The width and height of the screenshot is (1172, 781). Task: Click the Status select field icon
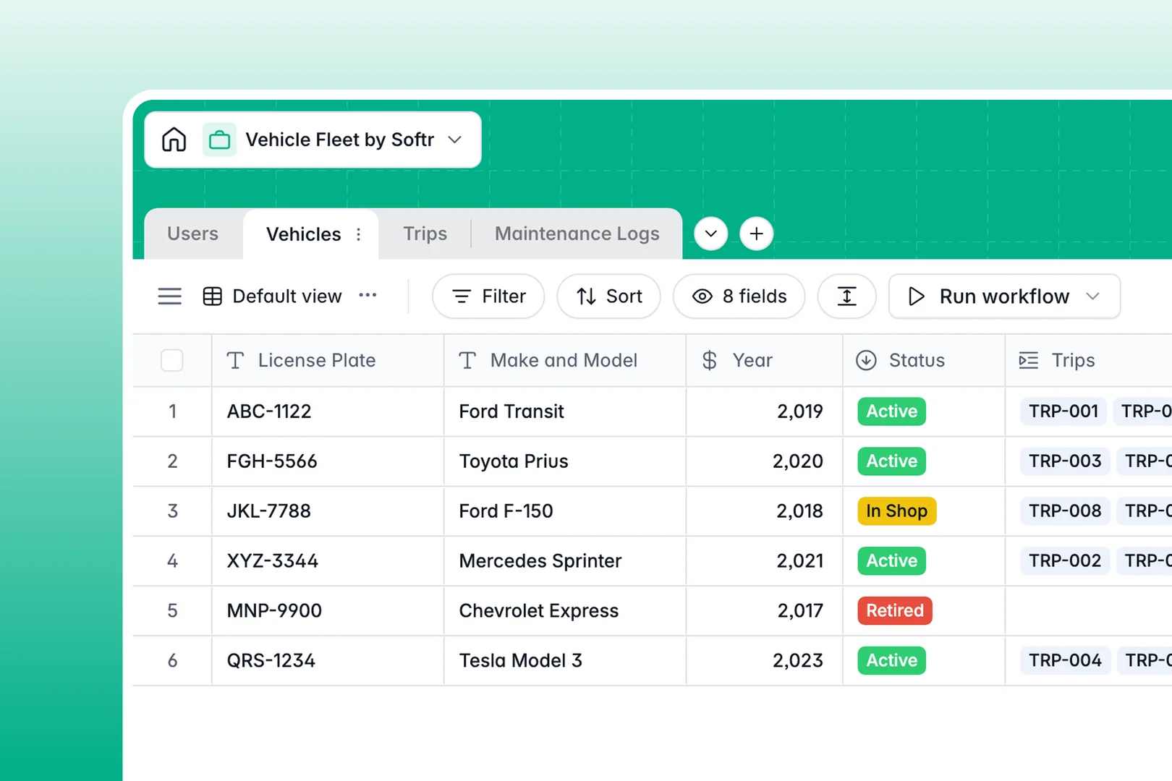tap(866, 360)
